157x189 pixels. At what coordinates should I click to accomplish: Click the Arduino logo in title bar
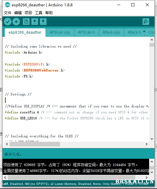pos(8,5)
